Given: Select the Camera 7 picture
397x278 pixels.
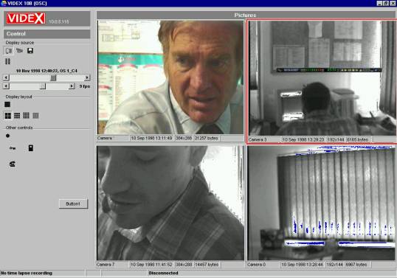Looking at the screenshot, I should pos(170,203).
